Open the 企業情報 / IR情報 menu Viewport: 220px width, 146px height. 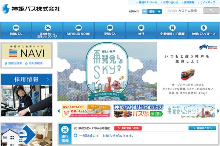pyautogui.click(x=172, y=30)
